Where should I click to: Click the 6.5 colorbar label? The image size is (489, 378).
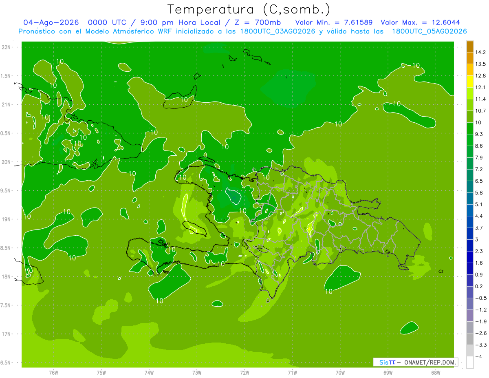[x=480, y=181]
